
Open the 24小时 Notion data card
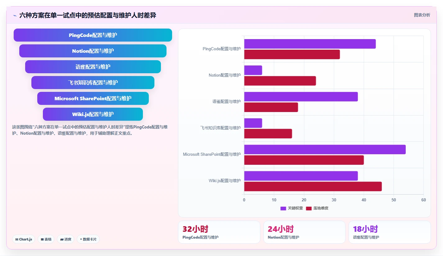click(x=304, y=232)
